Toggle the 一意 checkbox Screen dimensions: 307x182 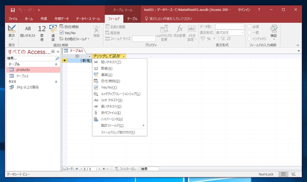(249, 33)
